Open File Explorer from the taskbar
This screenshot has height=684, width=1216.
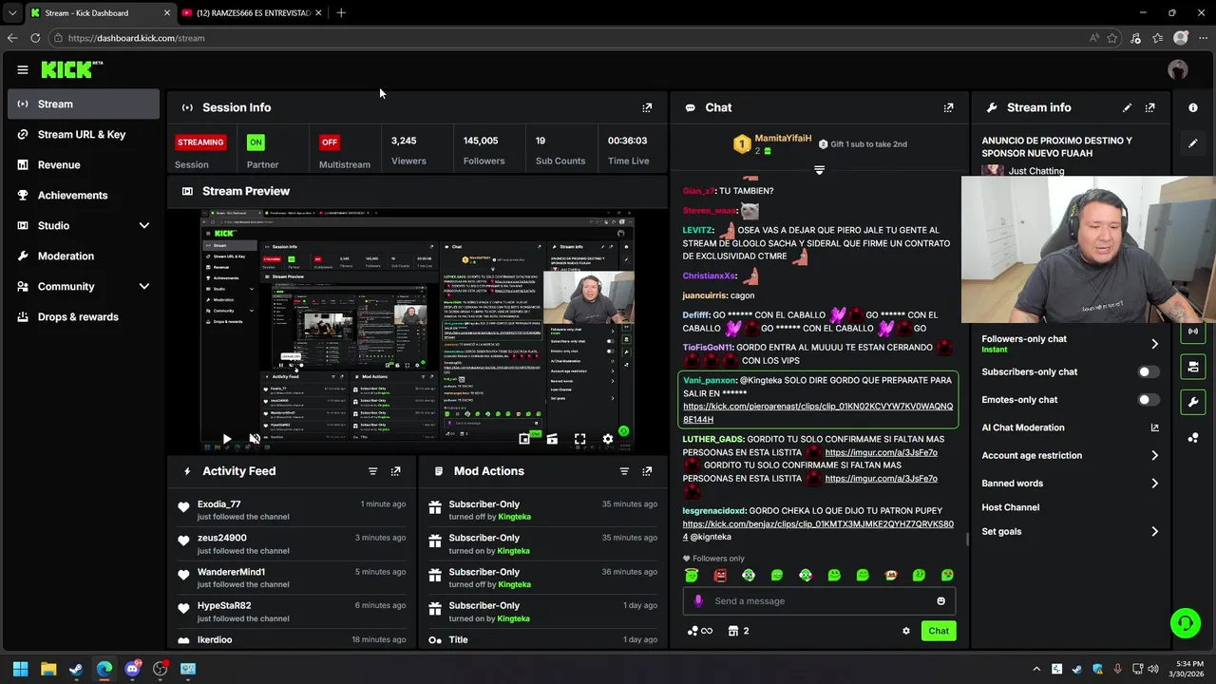(x=48, y=669)
